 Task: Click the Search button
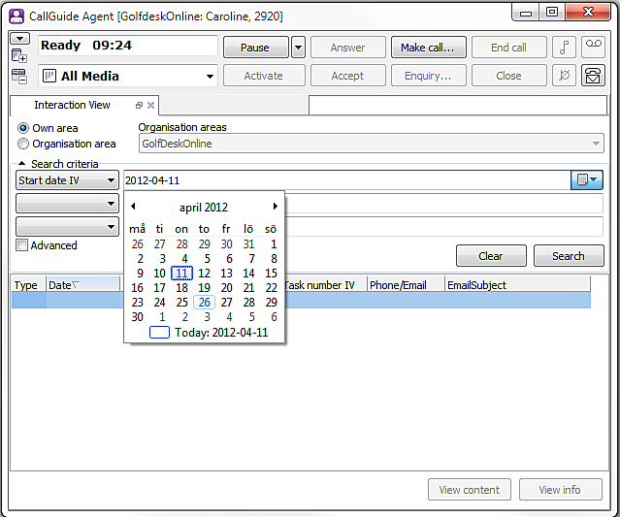point(569,256)
